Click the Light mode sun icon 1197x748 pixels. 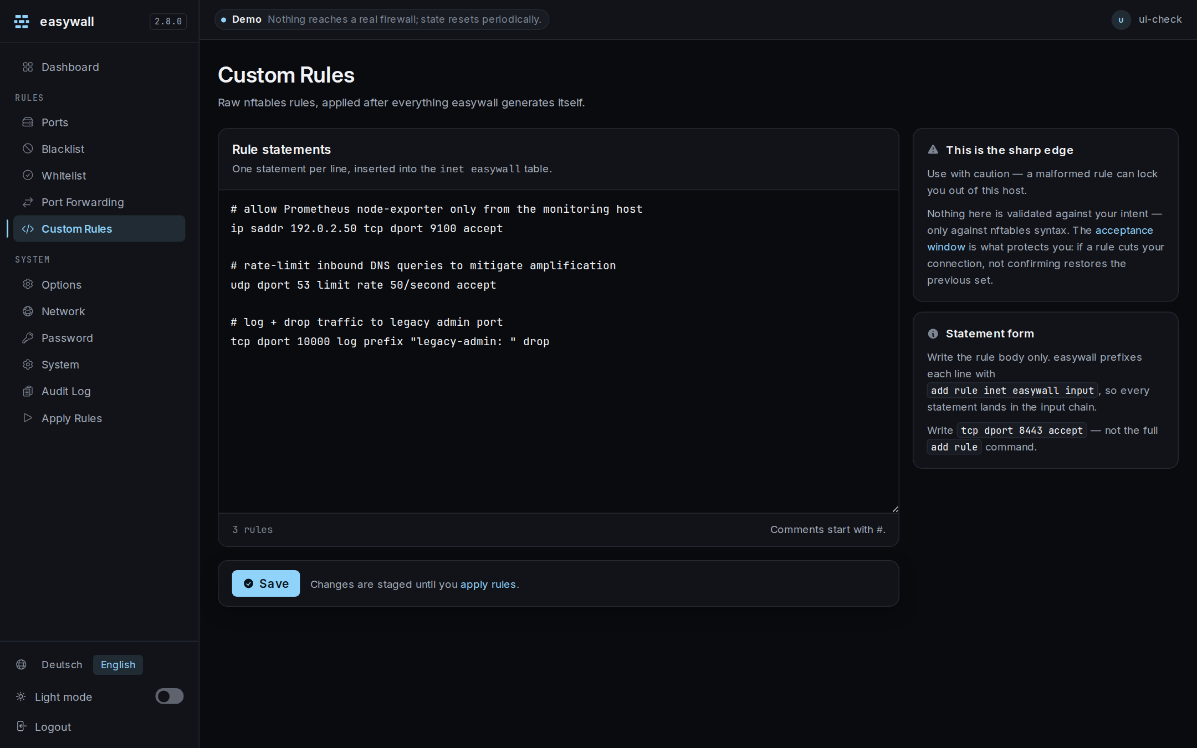(21, 696)
